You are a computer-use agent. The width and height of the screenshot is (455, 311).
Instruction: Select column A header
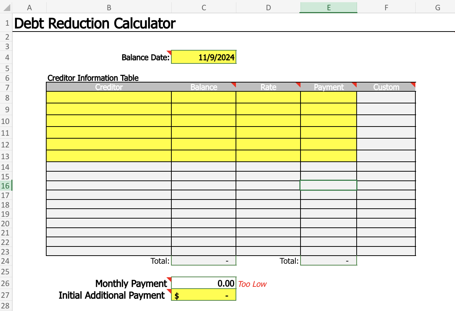point(29,7)
